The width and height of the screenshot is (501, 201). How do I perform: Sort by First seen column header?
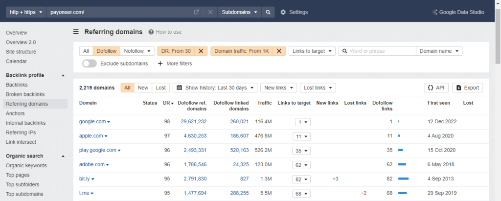tap(439, 103)
